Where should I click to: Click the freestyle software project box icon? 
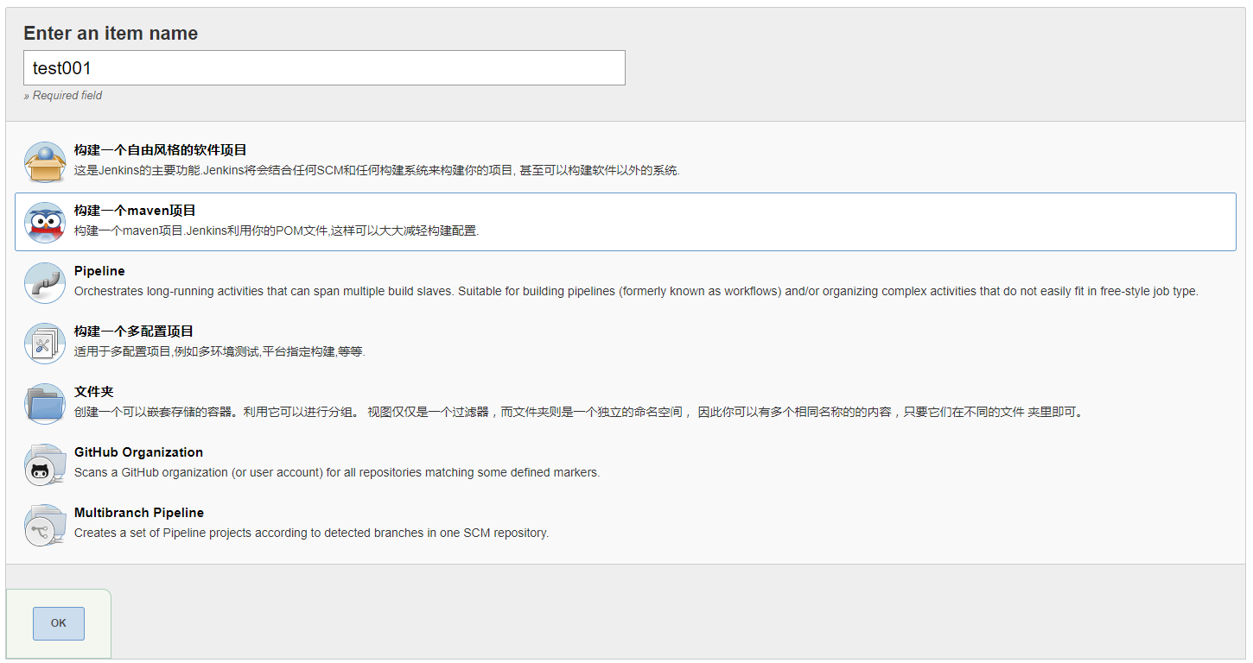point(45,162)
